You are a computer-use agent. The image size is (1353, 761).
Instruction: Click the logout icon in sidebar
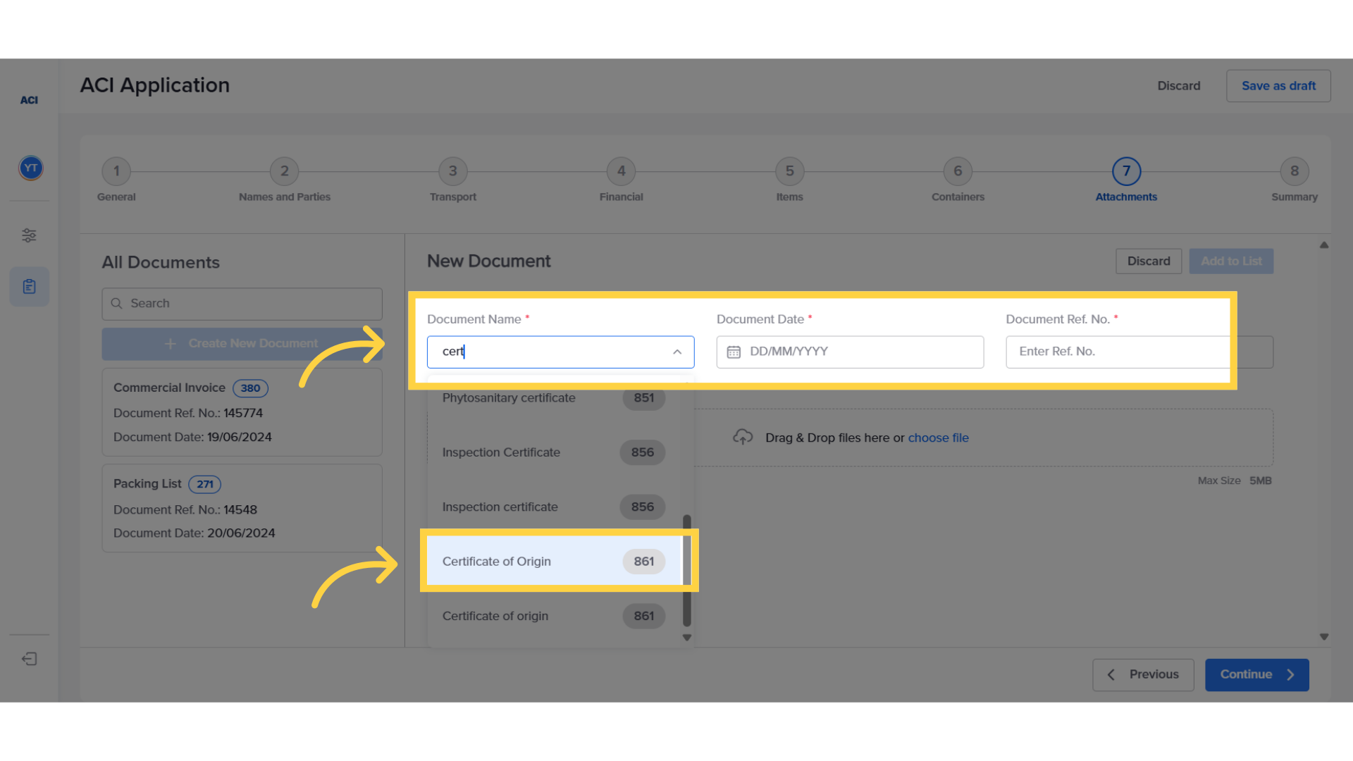pyautogui.click(x=29, y=659)
